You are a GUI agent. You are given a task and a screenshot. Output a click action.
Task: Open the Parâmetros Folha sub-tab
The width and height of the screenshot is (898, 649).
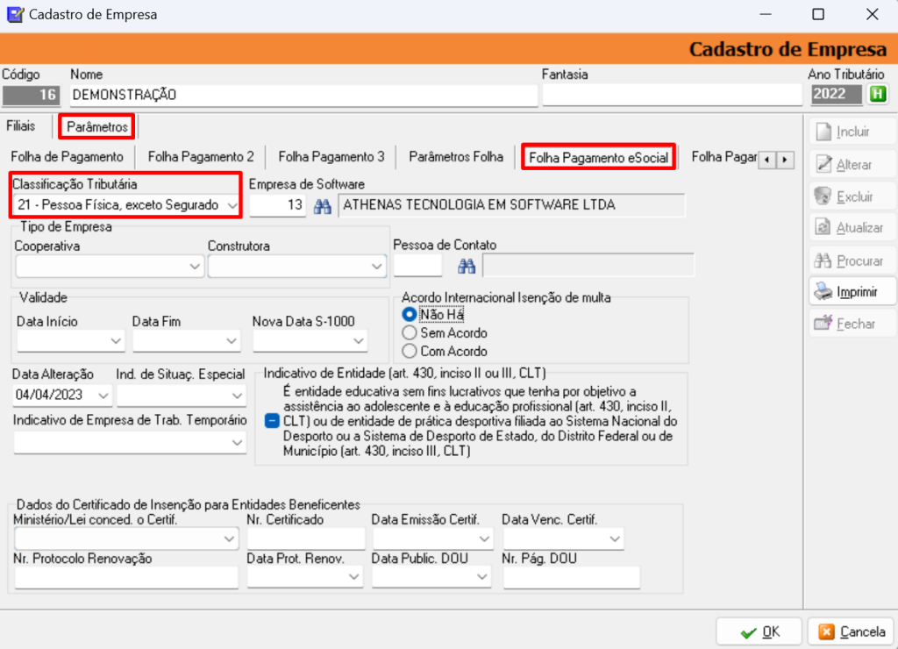pyautogui.click(x=456, y=157)
